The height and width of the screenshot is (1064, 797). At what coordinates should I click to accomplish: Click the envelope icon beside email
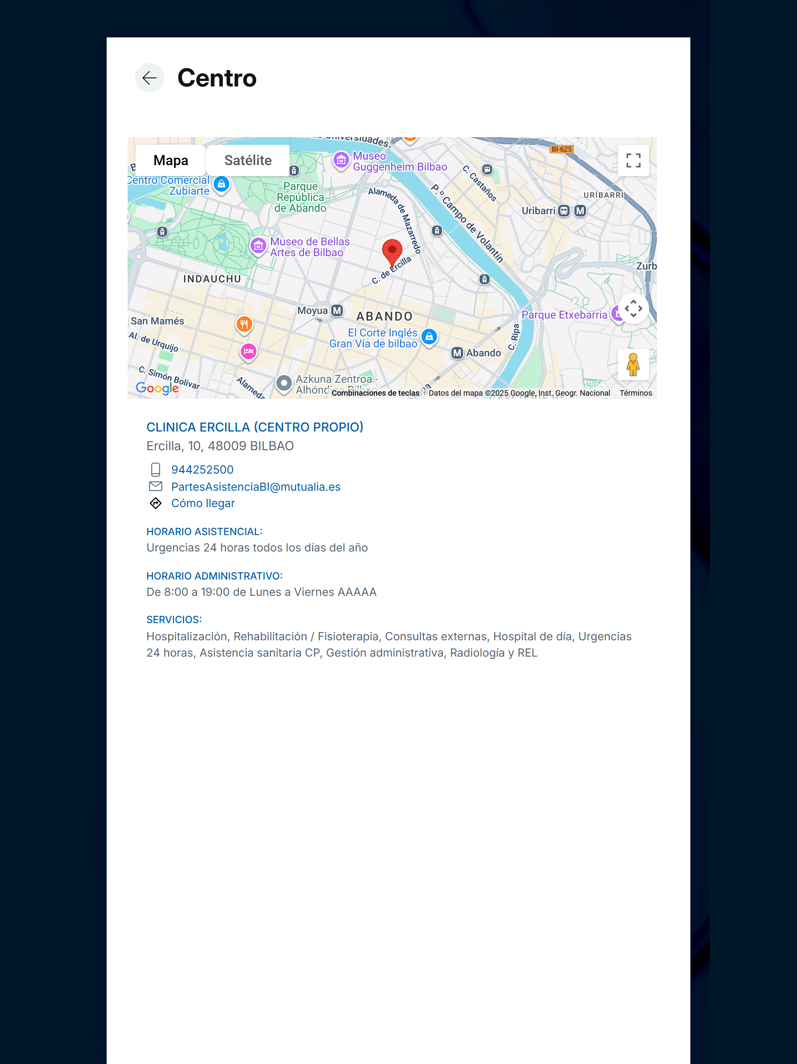tap(155, 486)
